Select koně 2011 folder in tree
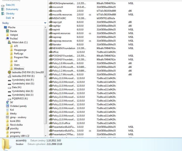 click(15, 121)
